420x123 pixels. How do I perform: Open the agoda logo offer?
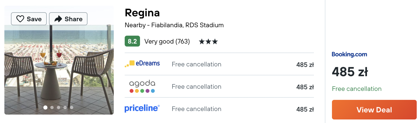[x=142, y=87]
